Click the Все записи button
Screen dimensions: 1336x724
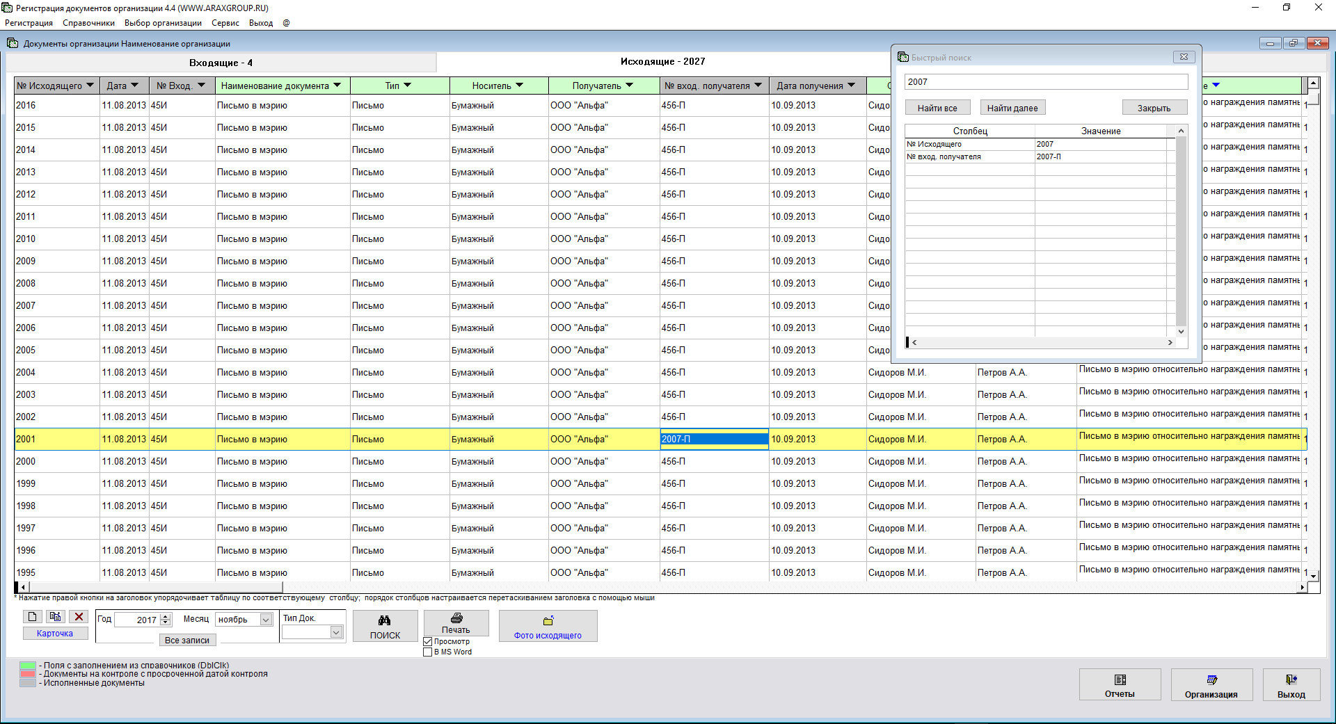(186, 641)
